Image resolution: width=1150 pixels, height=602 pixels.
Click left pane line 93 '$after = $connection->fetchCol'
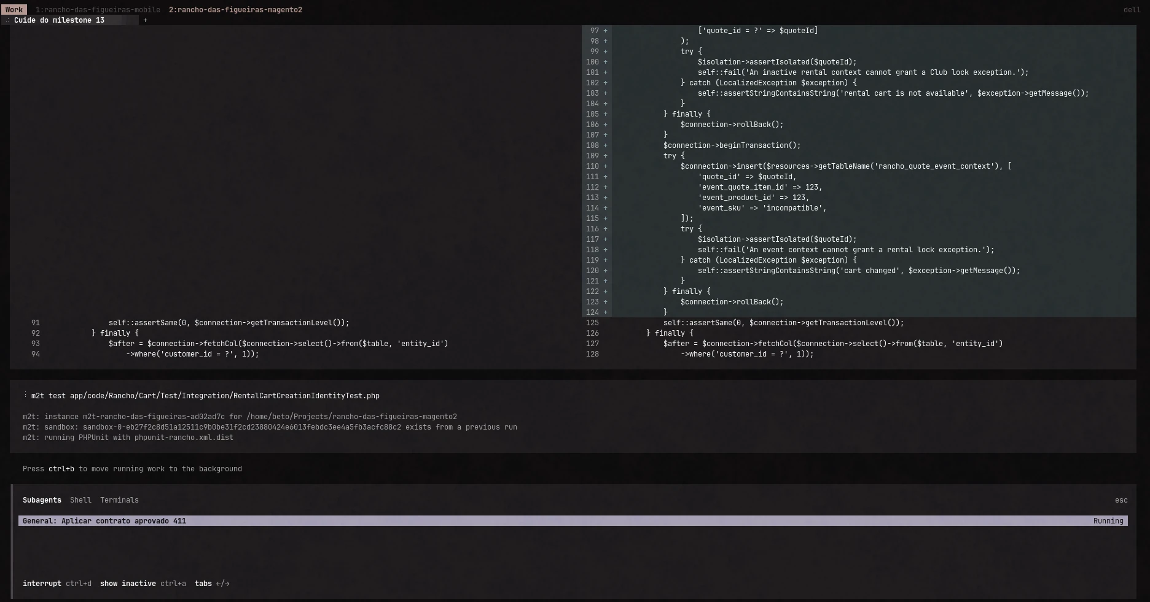(278, 344)
